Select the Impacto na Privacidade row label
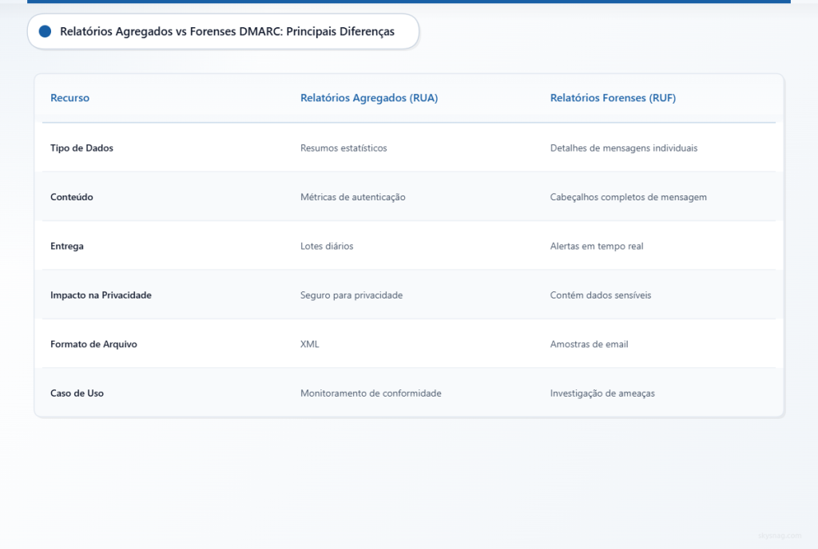This screenshot has height=549, width=818. (101, 294)
